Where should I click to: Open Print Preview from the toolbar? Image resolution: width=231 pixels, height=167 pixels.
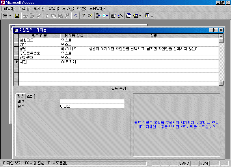point(32,16)
